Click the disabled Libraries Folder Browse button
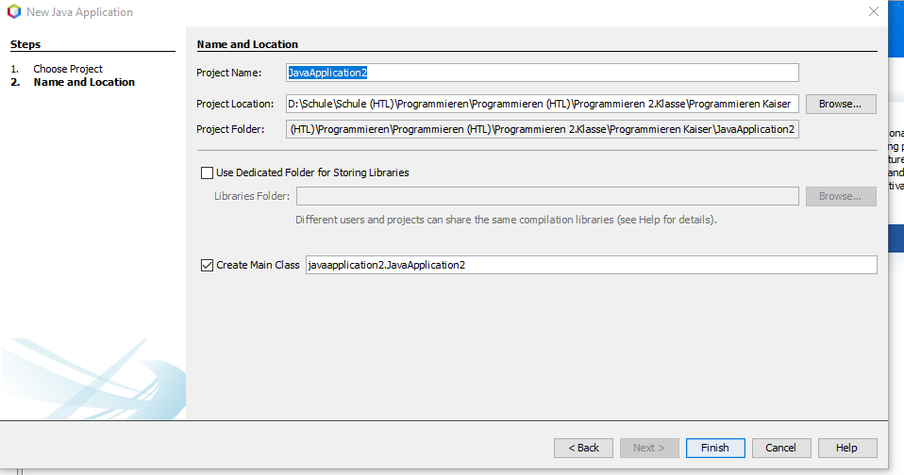904x475 pixels. [x=841, y=196]
